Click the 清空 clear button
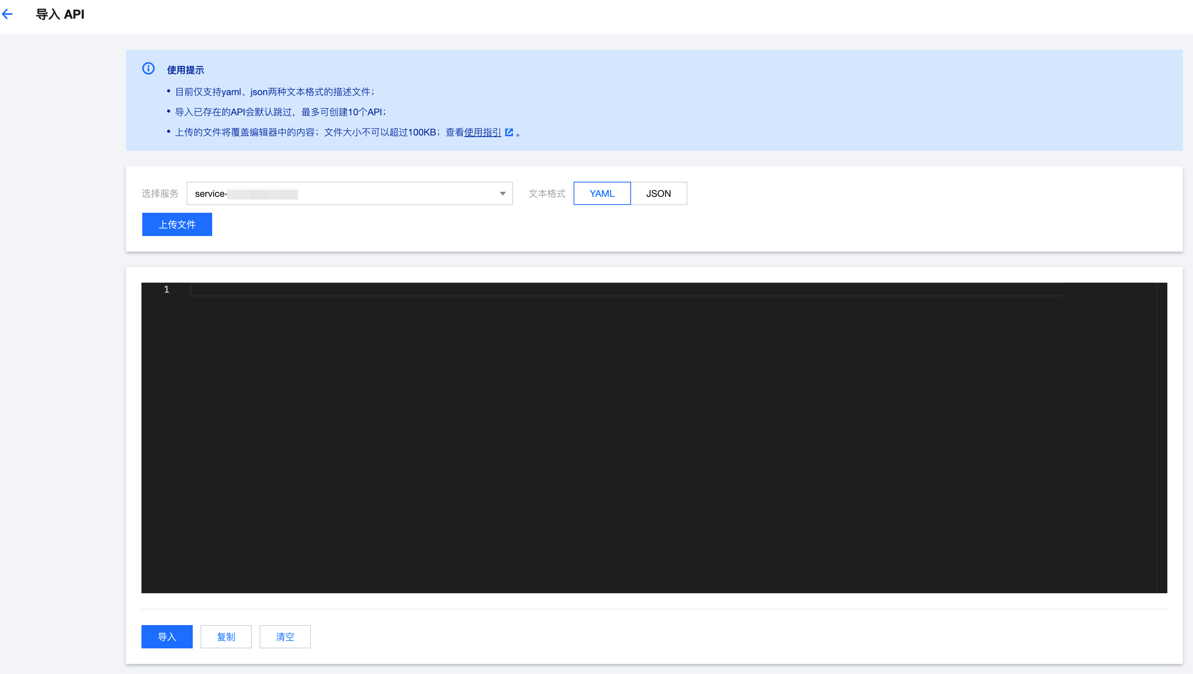 (285, 637)
